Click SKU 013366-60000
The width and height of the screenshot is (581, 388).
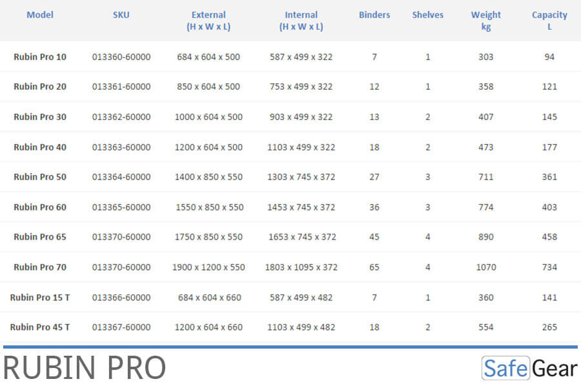click(x=121, y=298)
